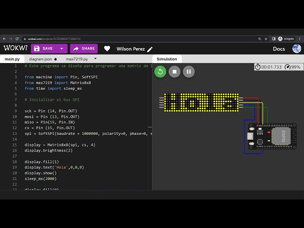The height and width of the screenshot is (228, 304).
Task: Reload the browser page
Action: 17,39
